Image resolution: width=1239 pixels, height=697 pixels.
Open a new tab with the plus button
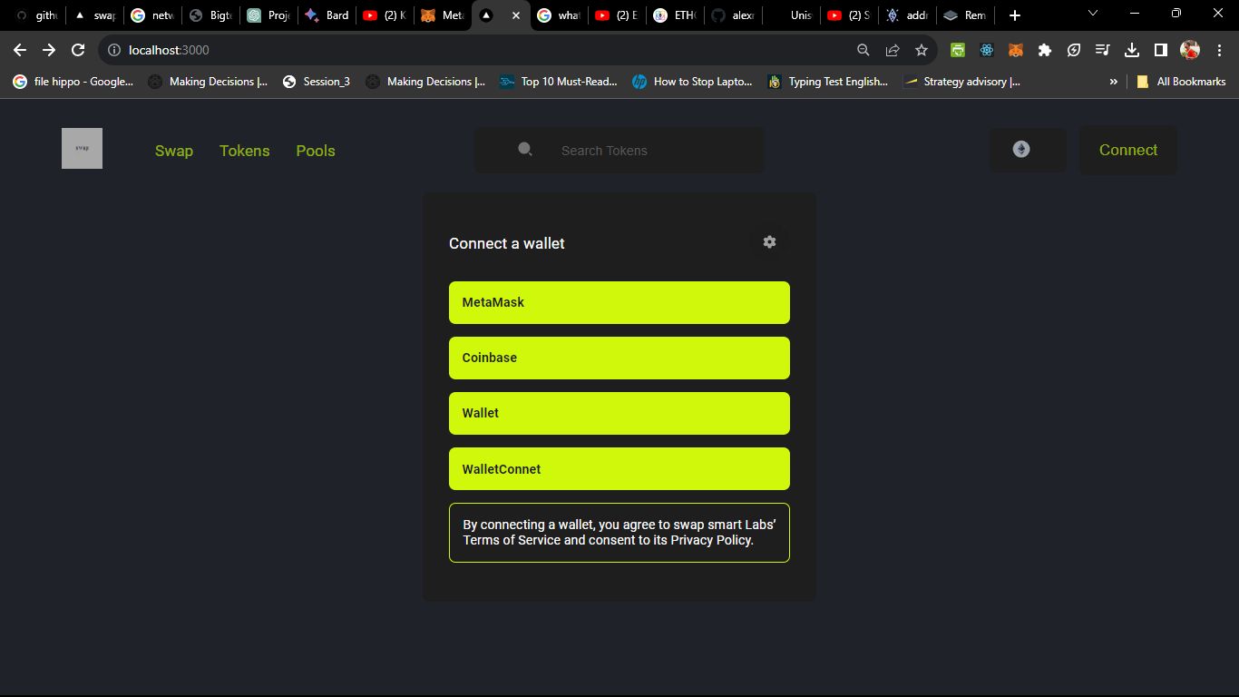coord(1015,15)
